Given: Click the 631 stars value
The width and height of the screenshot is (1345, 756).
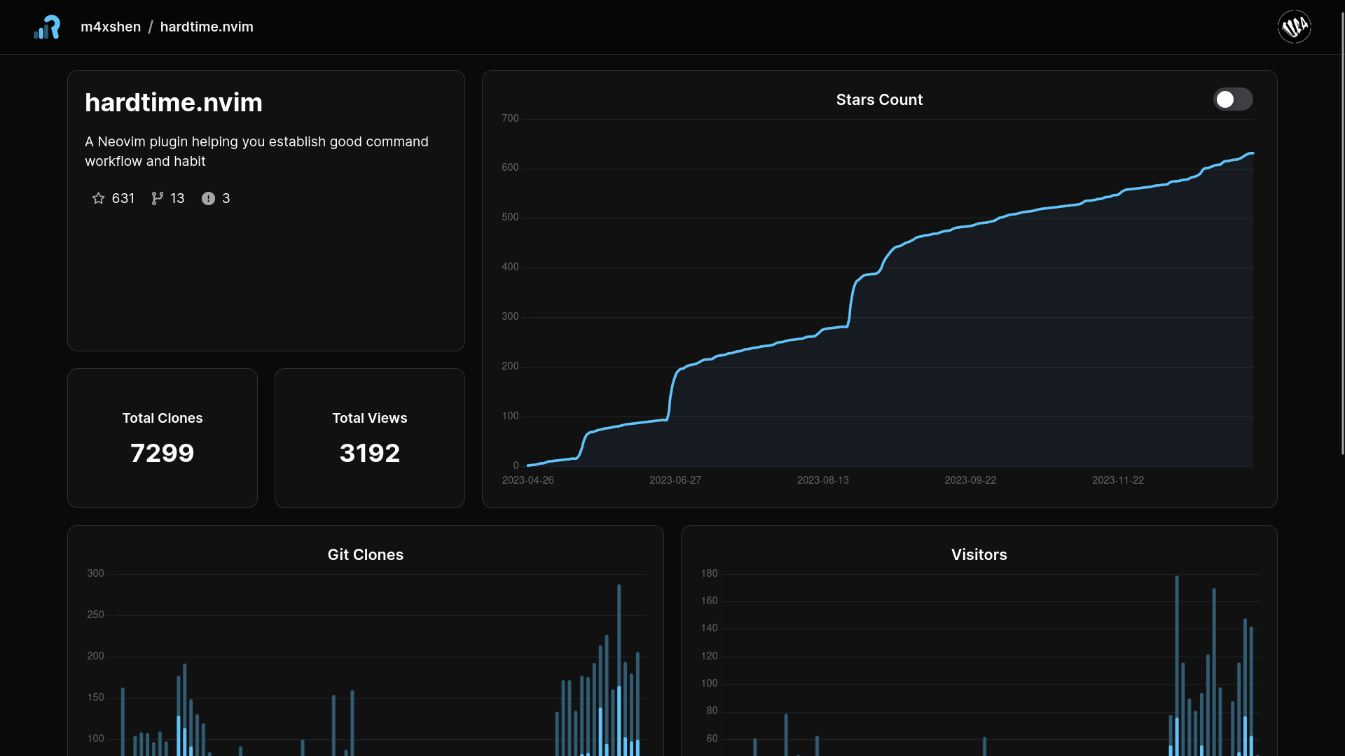Looking at the screenshot, I should (123, 199).
